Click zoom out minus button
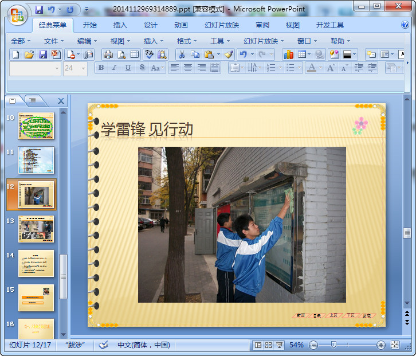The width and height of the screenshot is (416, 356). click(x=313, y=345)
